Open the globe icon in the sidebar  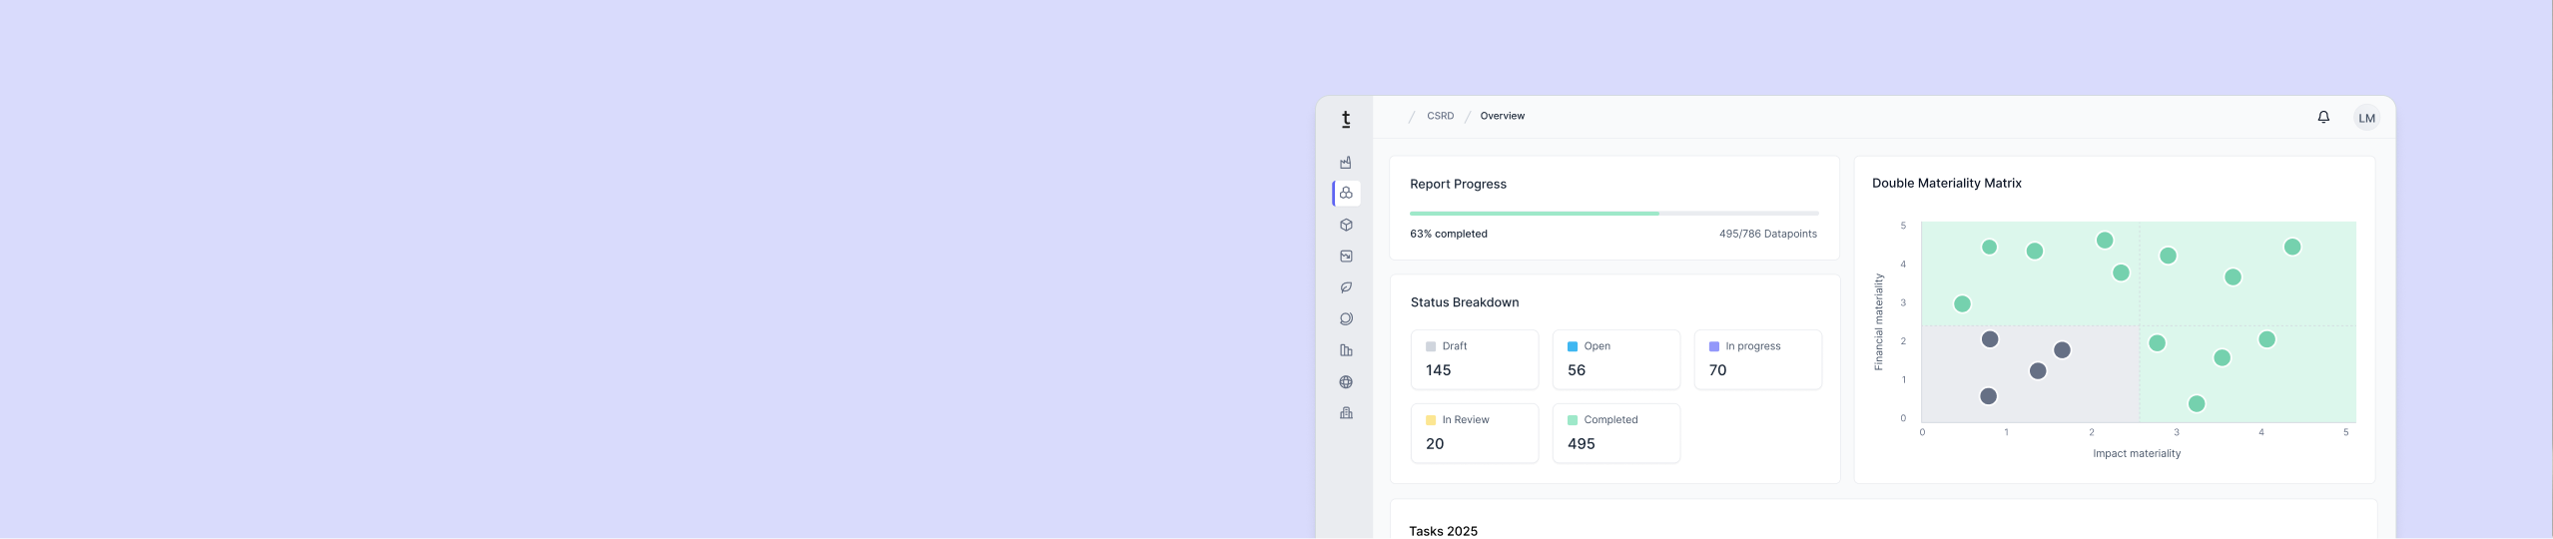(1346, 381)
